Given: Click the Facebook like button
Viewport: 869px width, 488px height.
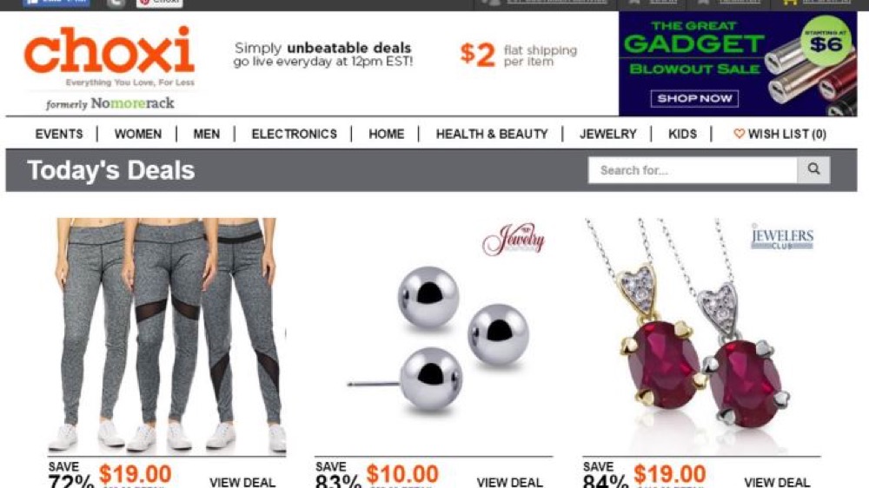Looking at the screenshot, I should [x=56, y=3].
